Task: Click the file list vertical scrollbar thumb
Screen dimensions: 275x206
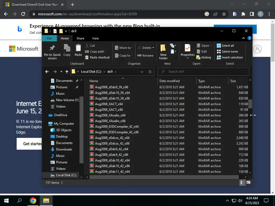Action: tap(250, 104)
